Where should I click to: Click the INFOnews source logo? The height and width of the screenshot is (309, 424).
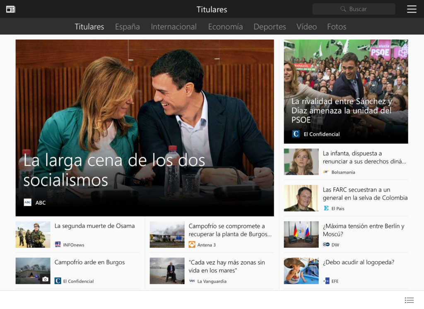(58, 245)
